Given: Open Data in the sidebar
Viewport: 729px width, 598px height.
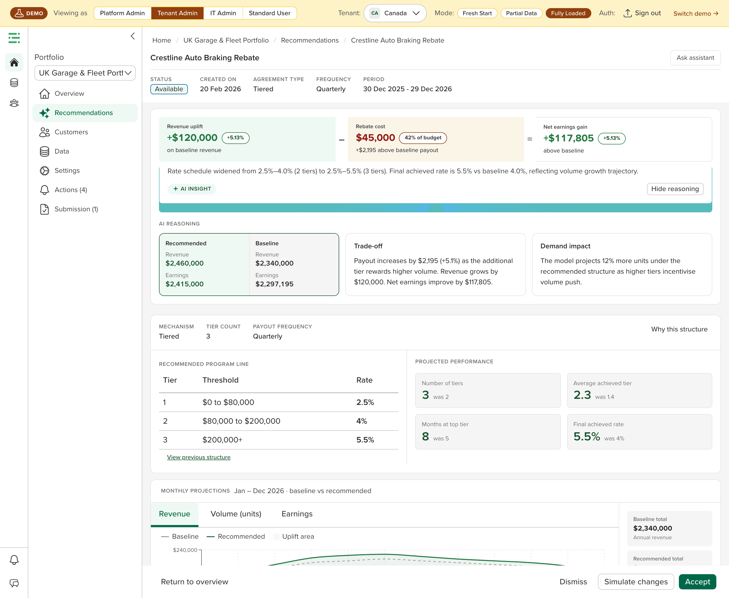Looking at the screenshot, I should [85, 151].
